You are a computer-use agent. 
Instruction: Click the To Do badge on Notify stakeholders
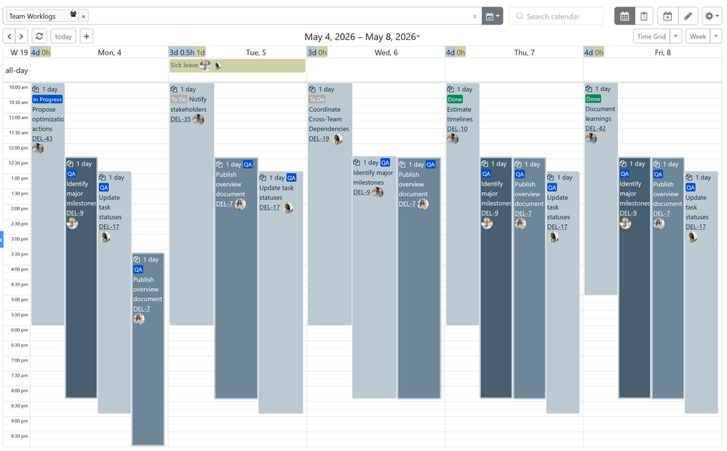point(178,99)
